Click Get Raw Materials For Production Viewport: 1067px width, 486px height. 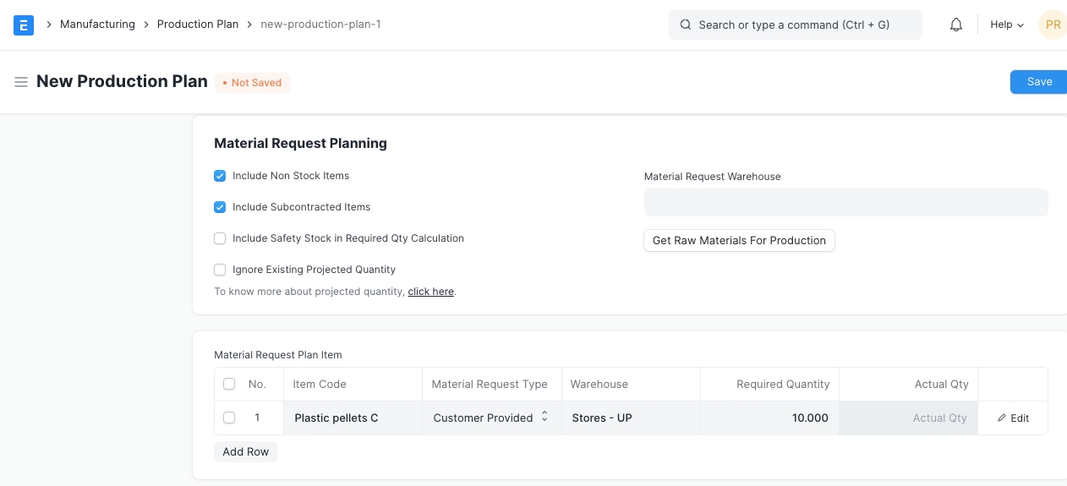point(739,241)
